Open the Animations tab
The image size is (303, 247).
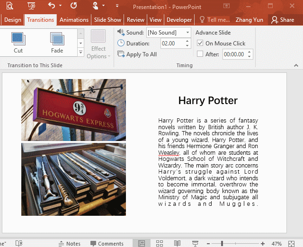[74, 20]
